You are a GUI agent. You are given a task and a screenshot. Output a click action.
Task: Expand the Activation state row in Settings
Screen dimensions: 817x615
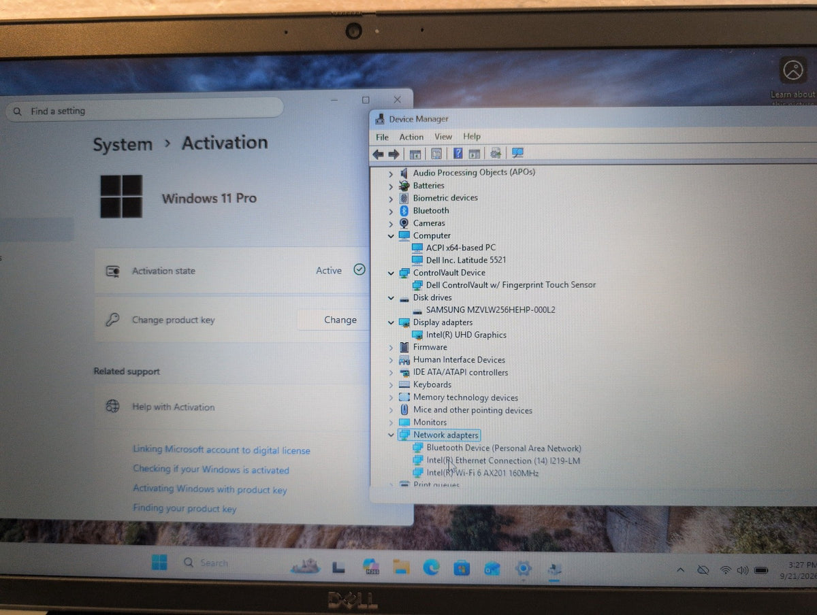(232, 270)
